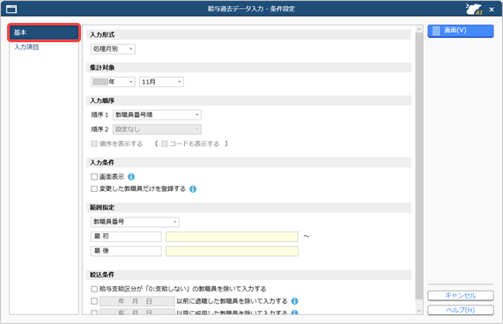
Task: Click the retirement date 年 月 日 field
Action: pos(137,301)
